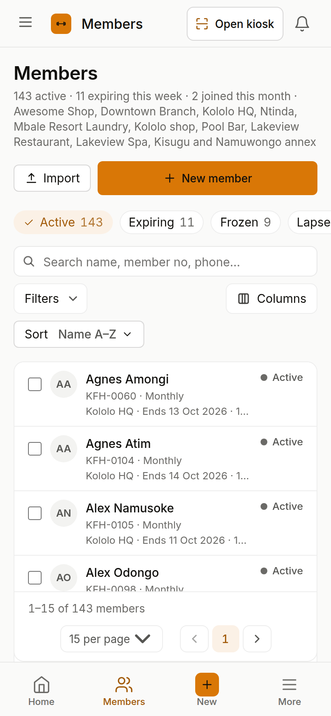
Task: Open the Sort Name A–Z dropdown
Action: click(x=79, y=334)
